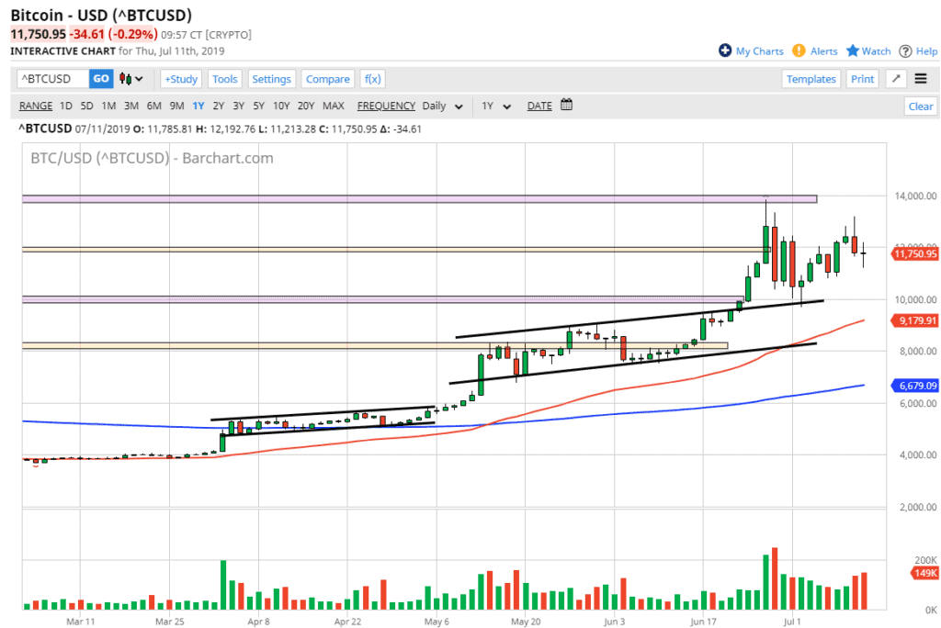Click the ^BTCUSD symbol input field

(x=52, y=79)
